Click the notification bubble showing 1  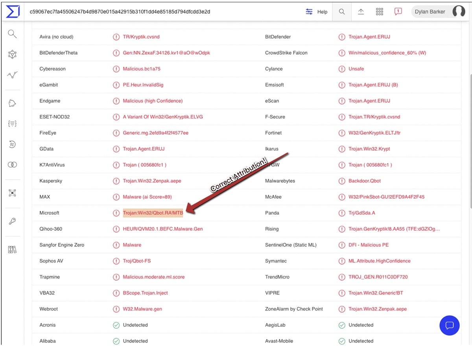click(398, 12)
